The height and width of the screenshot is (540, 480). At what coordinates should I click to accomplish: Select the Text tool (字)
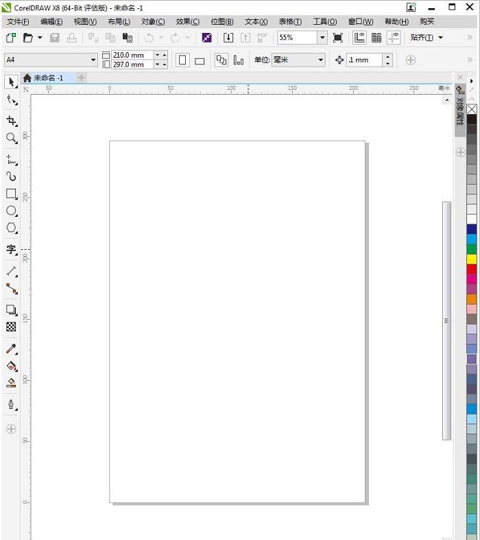click(x=12, y=249)
